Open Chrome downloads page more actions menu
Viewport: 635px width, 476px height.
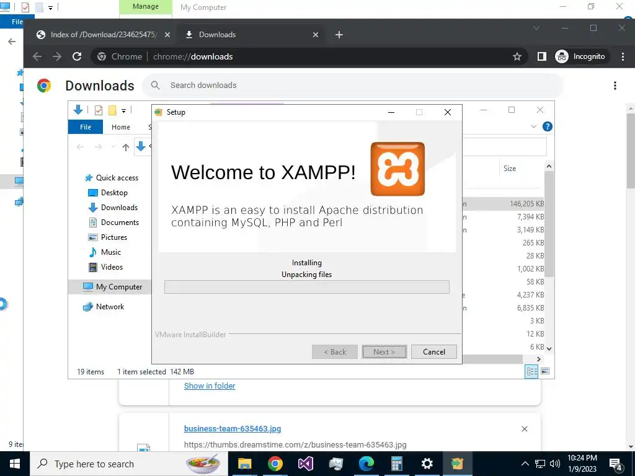click(615, 86)
